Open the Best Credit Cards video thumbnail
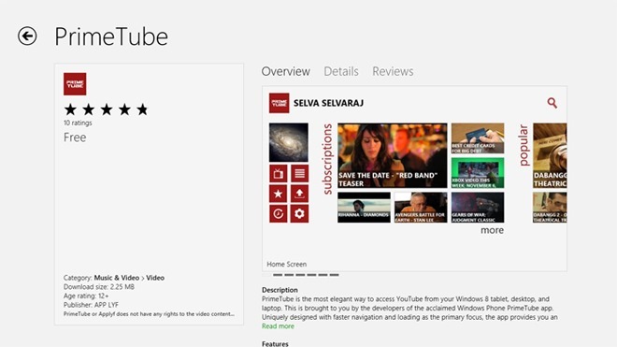Screen dimensions: 617x347 point(478,138)
